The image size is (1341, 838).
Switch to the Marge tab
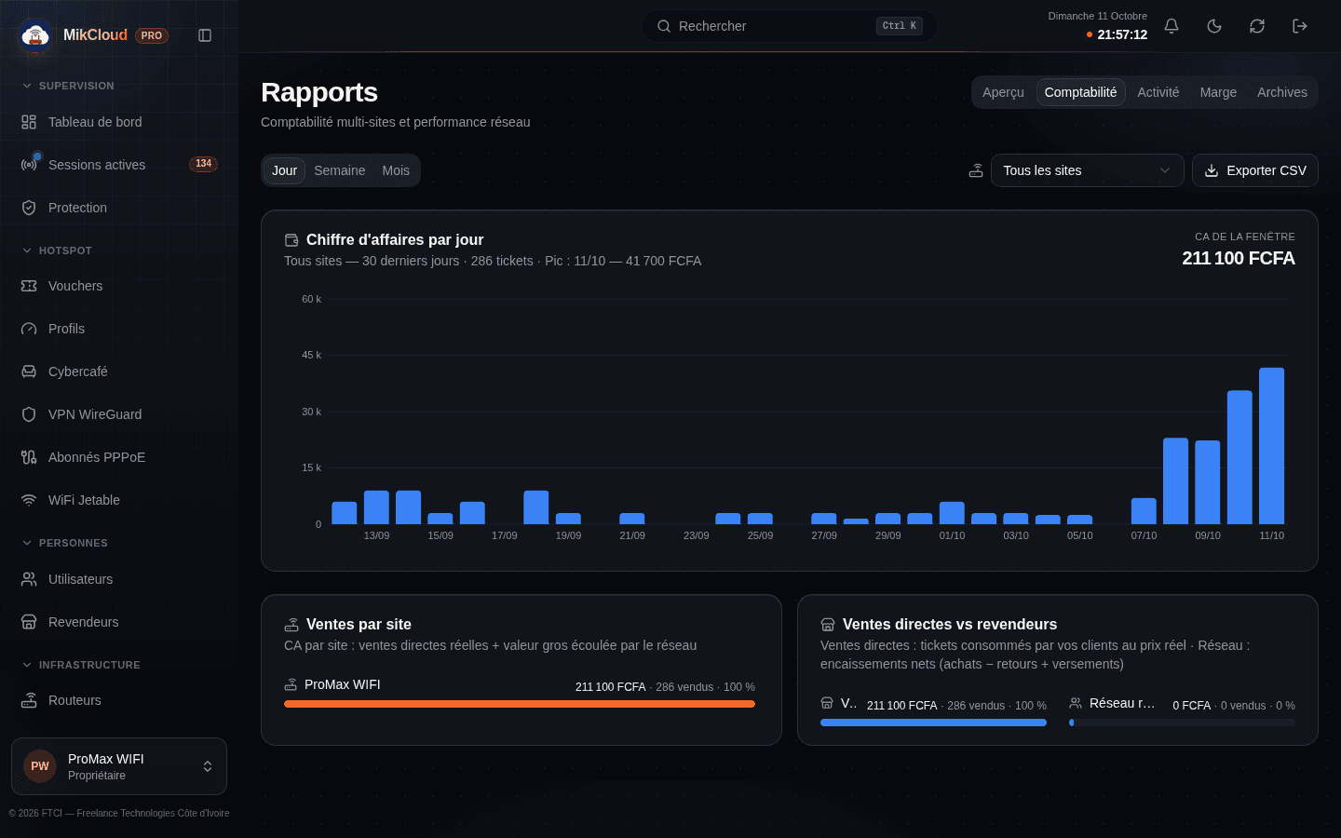(1218, 92)
